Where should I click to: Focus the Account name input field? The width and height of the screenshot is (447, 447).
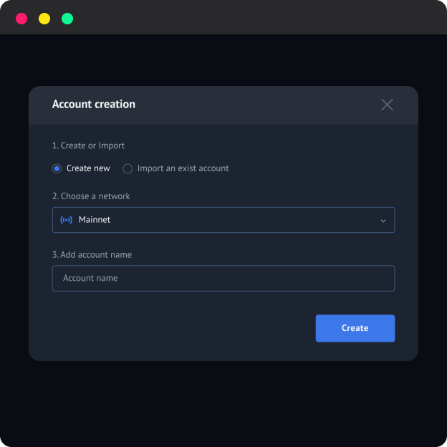click(223, 278)
